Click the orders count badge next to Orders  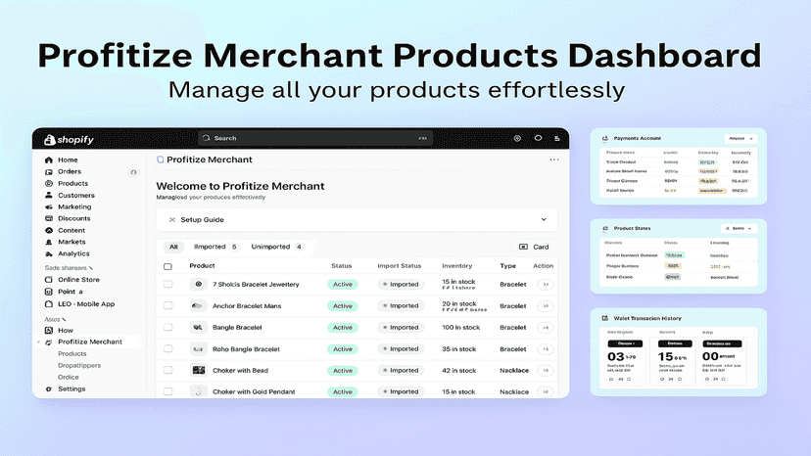point(133,172)
